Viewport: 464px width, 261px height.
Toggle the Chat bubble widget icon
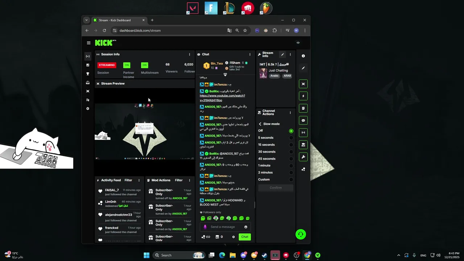click(303, 120)
